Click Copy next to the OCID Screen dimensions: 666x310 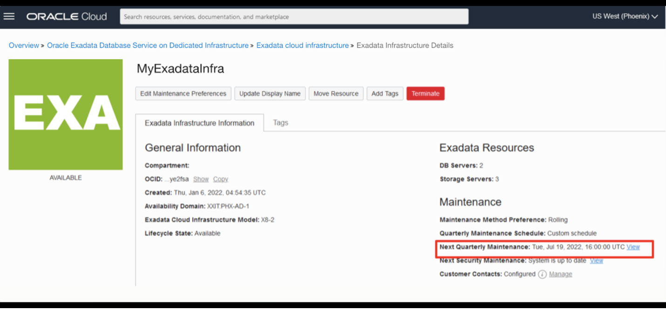(x=221, y=179)
